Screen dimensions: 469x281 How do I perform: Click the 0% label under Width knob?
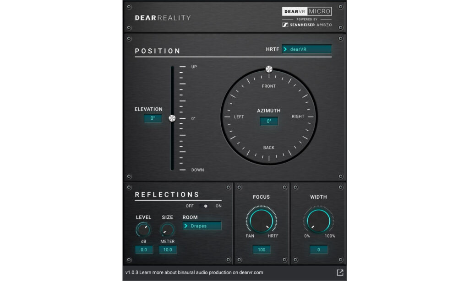click(307, 236)
